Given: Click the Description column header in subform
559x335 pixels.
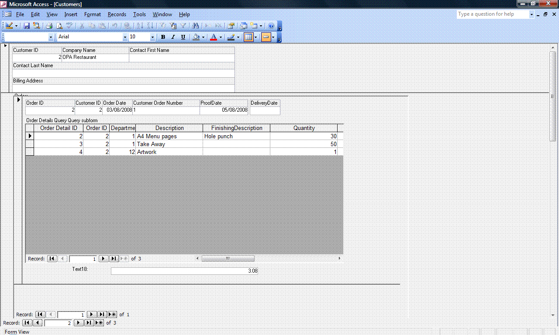Looking at the screenshot, I should [169, 128].
